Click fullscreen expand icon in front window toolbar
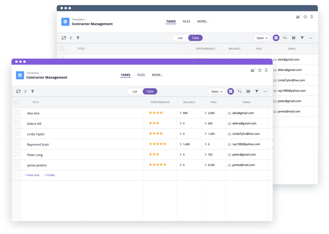Image resolution: width=329 pixels, height=234 pixels. point(18,91)
